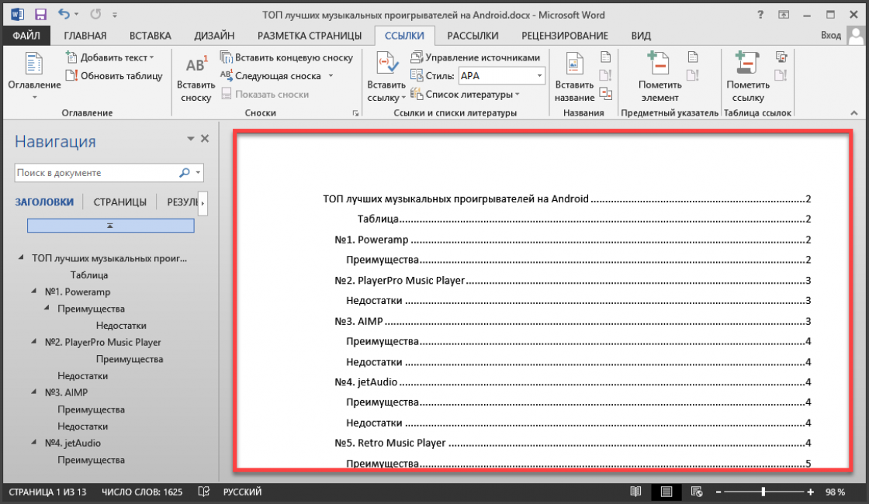Open the Следующая сноска dropdown arrow

click(x=331, y=76)
